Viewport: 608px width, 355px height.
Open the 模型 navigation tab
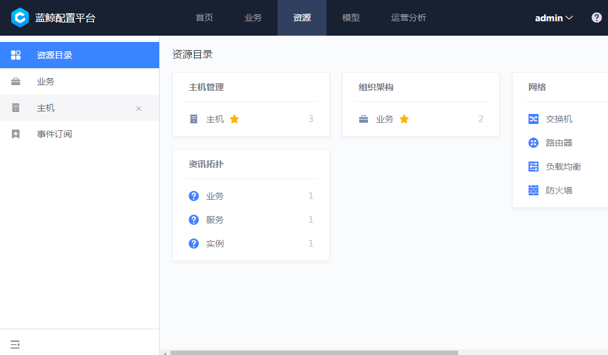[x=351, y=18]
